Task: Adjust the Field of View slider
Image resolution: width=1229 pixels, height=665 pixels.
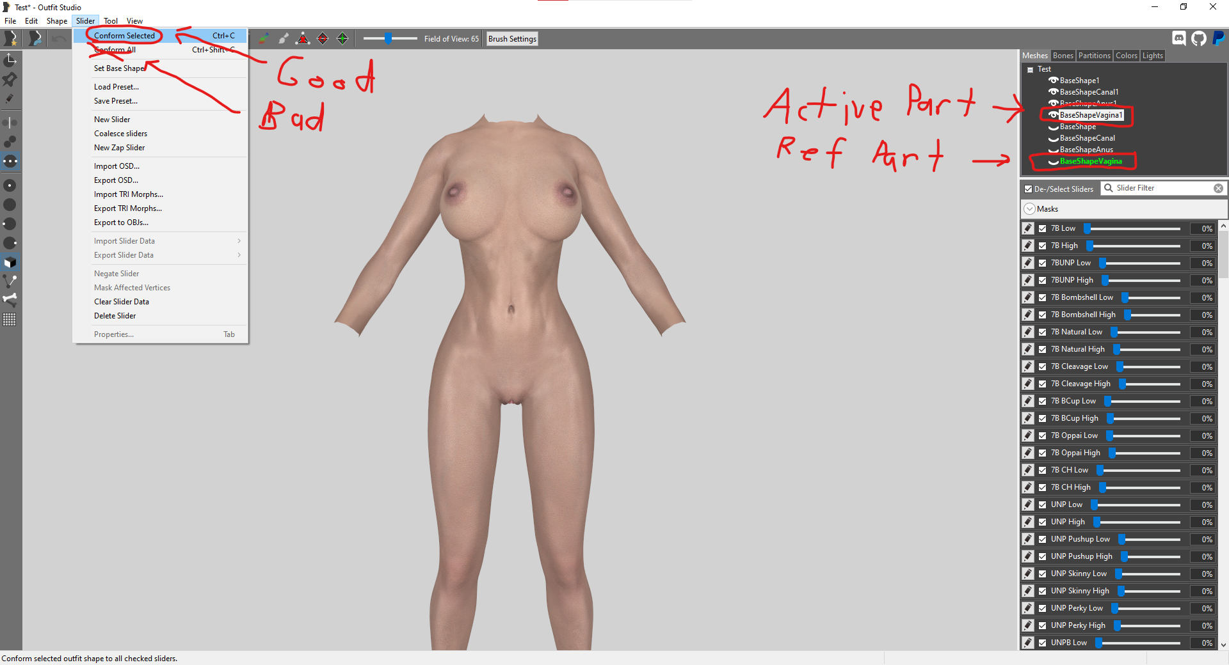Action: click(390, 39)
